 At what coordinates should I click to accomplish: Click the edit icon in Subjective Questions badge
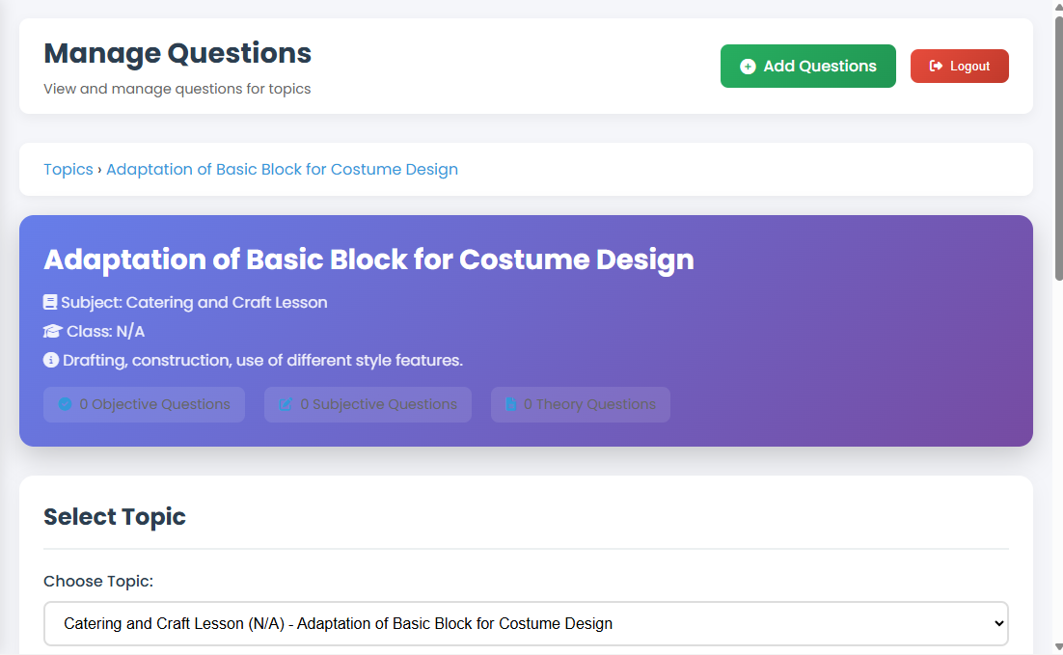286,404
